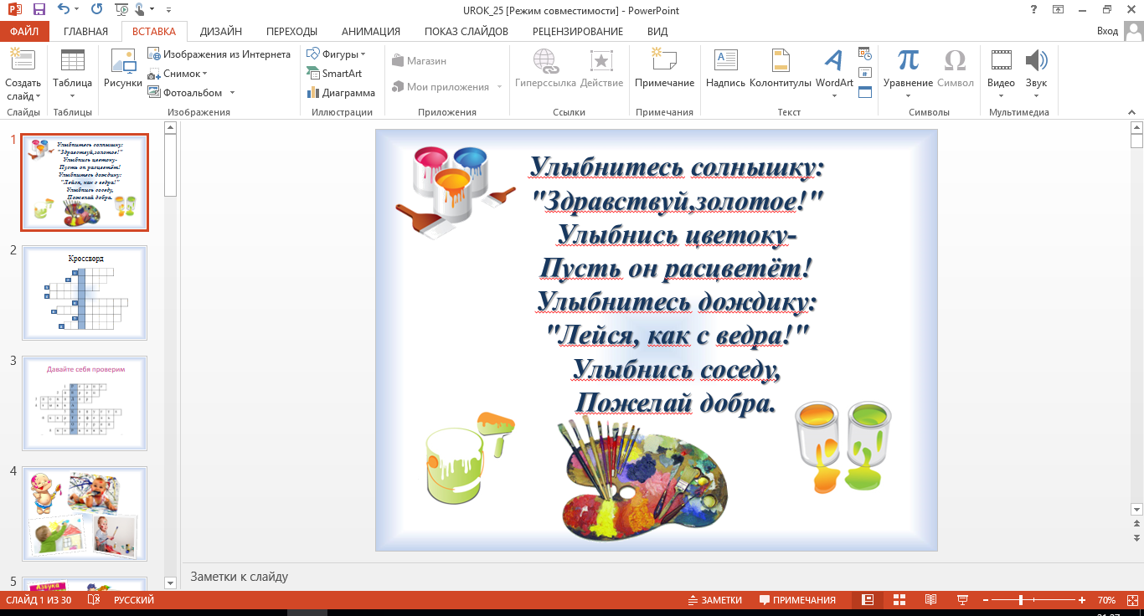Open Видео dropdown arrow

(1002, 96)
